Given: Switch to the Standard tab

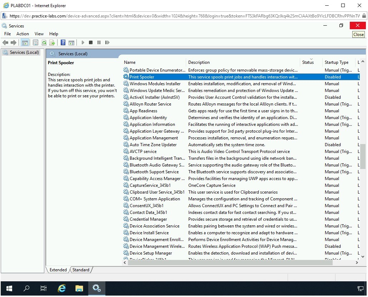Looking at the screenshot, I should (81, 270).
